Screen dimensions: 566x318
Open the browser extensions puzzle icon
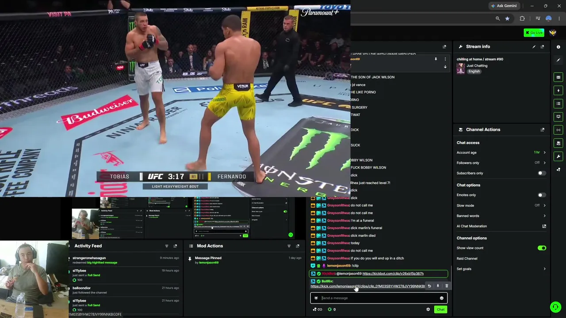pos(522,19)
